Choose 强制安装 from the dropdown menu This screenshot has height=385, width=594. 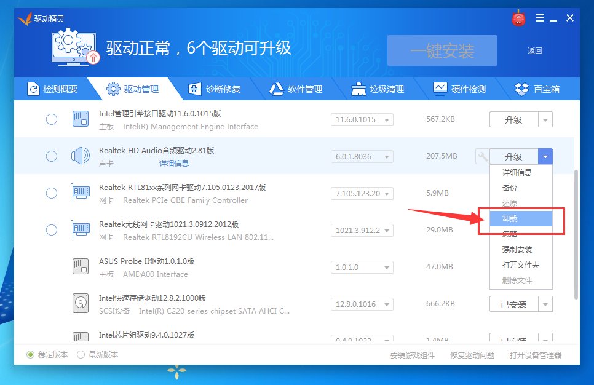pos(521,249)
